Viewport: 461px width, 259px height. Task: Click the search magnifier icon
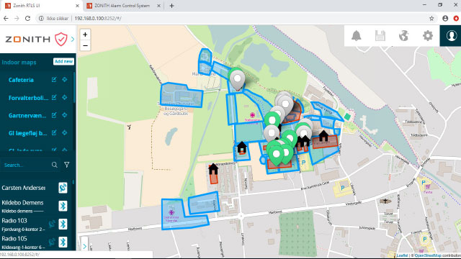pyautogui.click(x=55, y=165)
